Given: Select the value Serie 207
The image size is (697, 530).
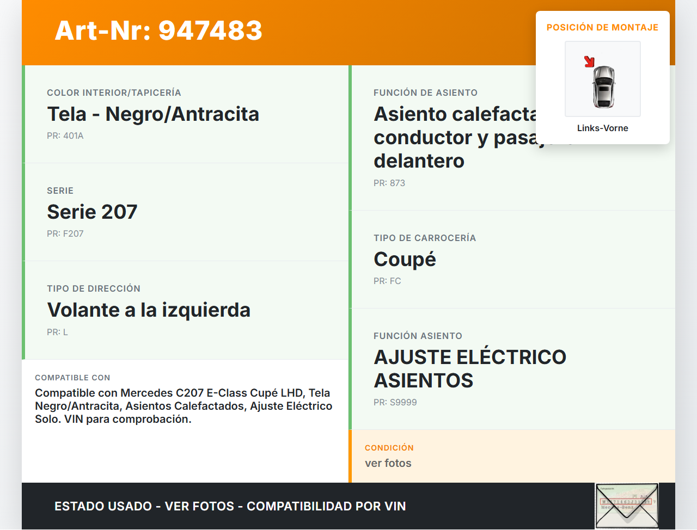Looking at the screenshot, I should (x=92, y=212).
